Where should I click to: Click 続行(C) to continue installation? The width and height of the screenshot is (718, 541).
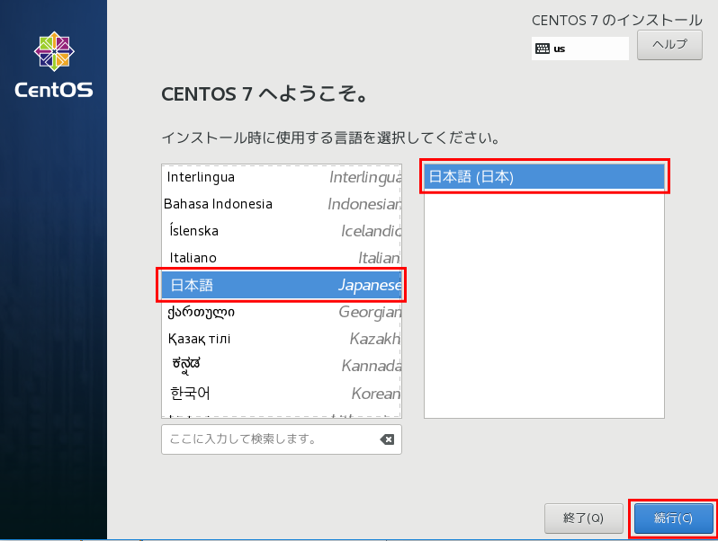[673, 519]
